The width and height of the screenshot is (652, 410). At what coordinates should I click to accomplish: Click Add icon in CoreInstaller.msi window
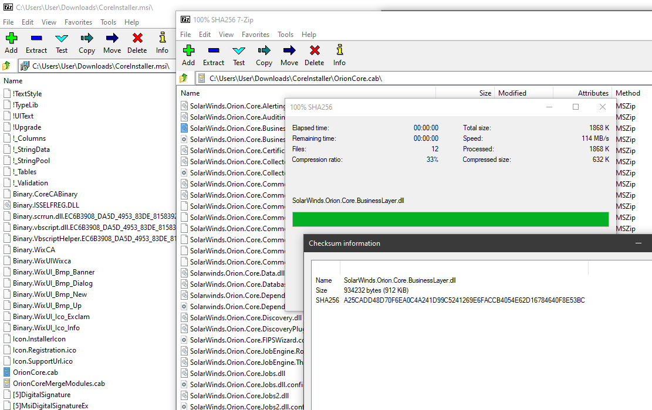pyautogui.click(x=11, y=38)
